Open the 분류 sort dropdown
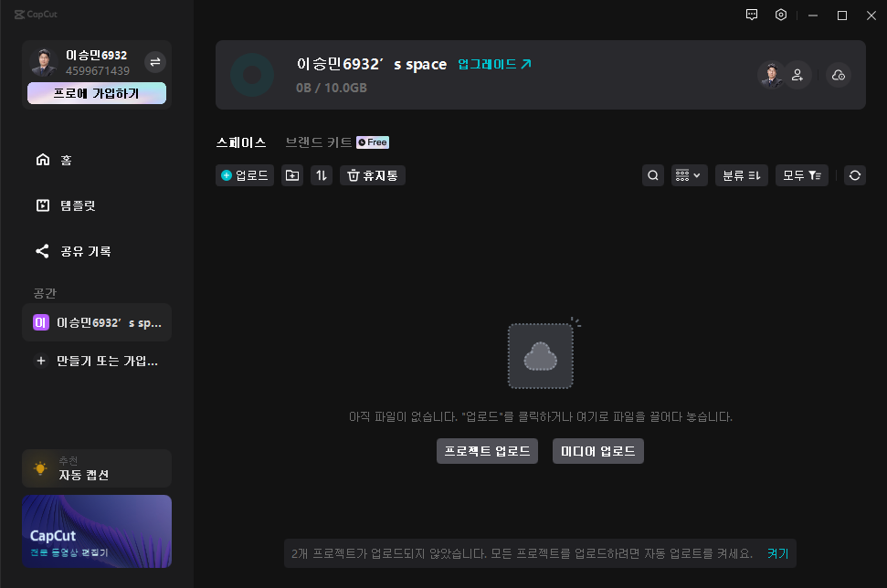Screen dimensions: 887x588 pos(742,176)
